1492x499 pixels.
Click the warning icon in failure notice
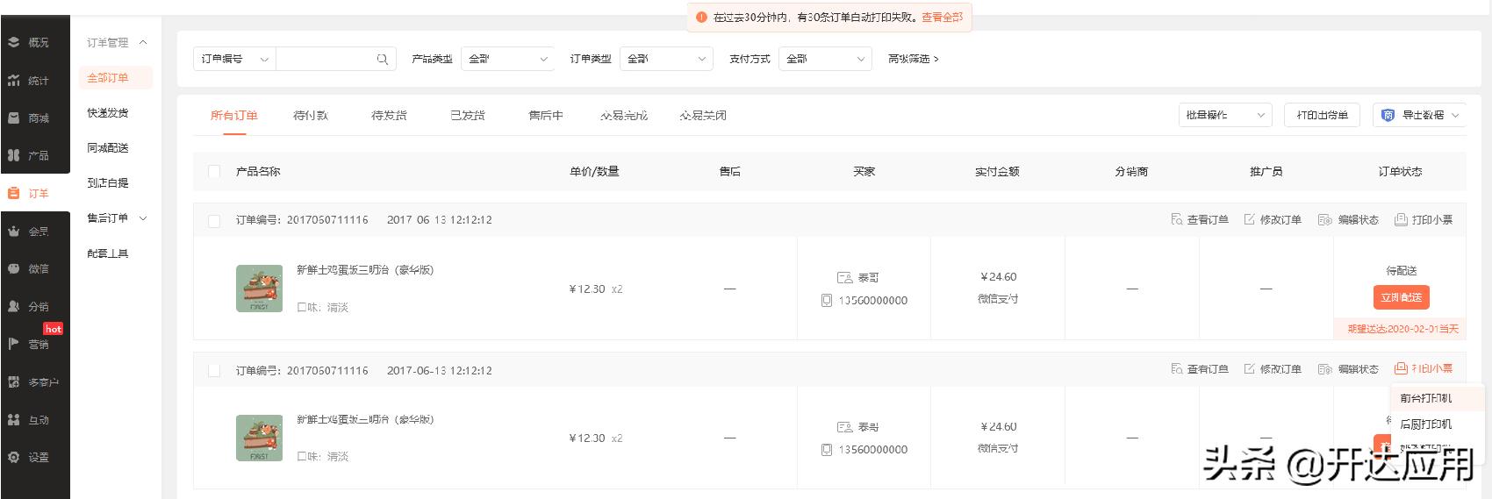click(701, 17)
